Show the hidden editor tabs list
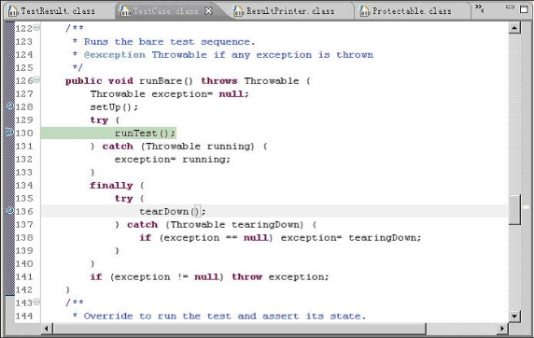 click(480, 8)
